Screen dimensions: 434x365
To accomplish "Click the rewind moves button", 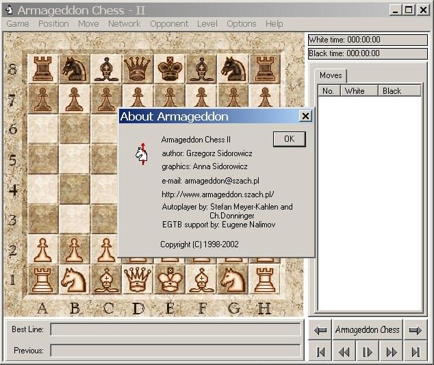I will pos(344,352).
